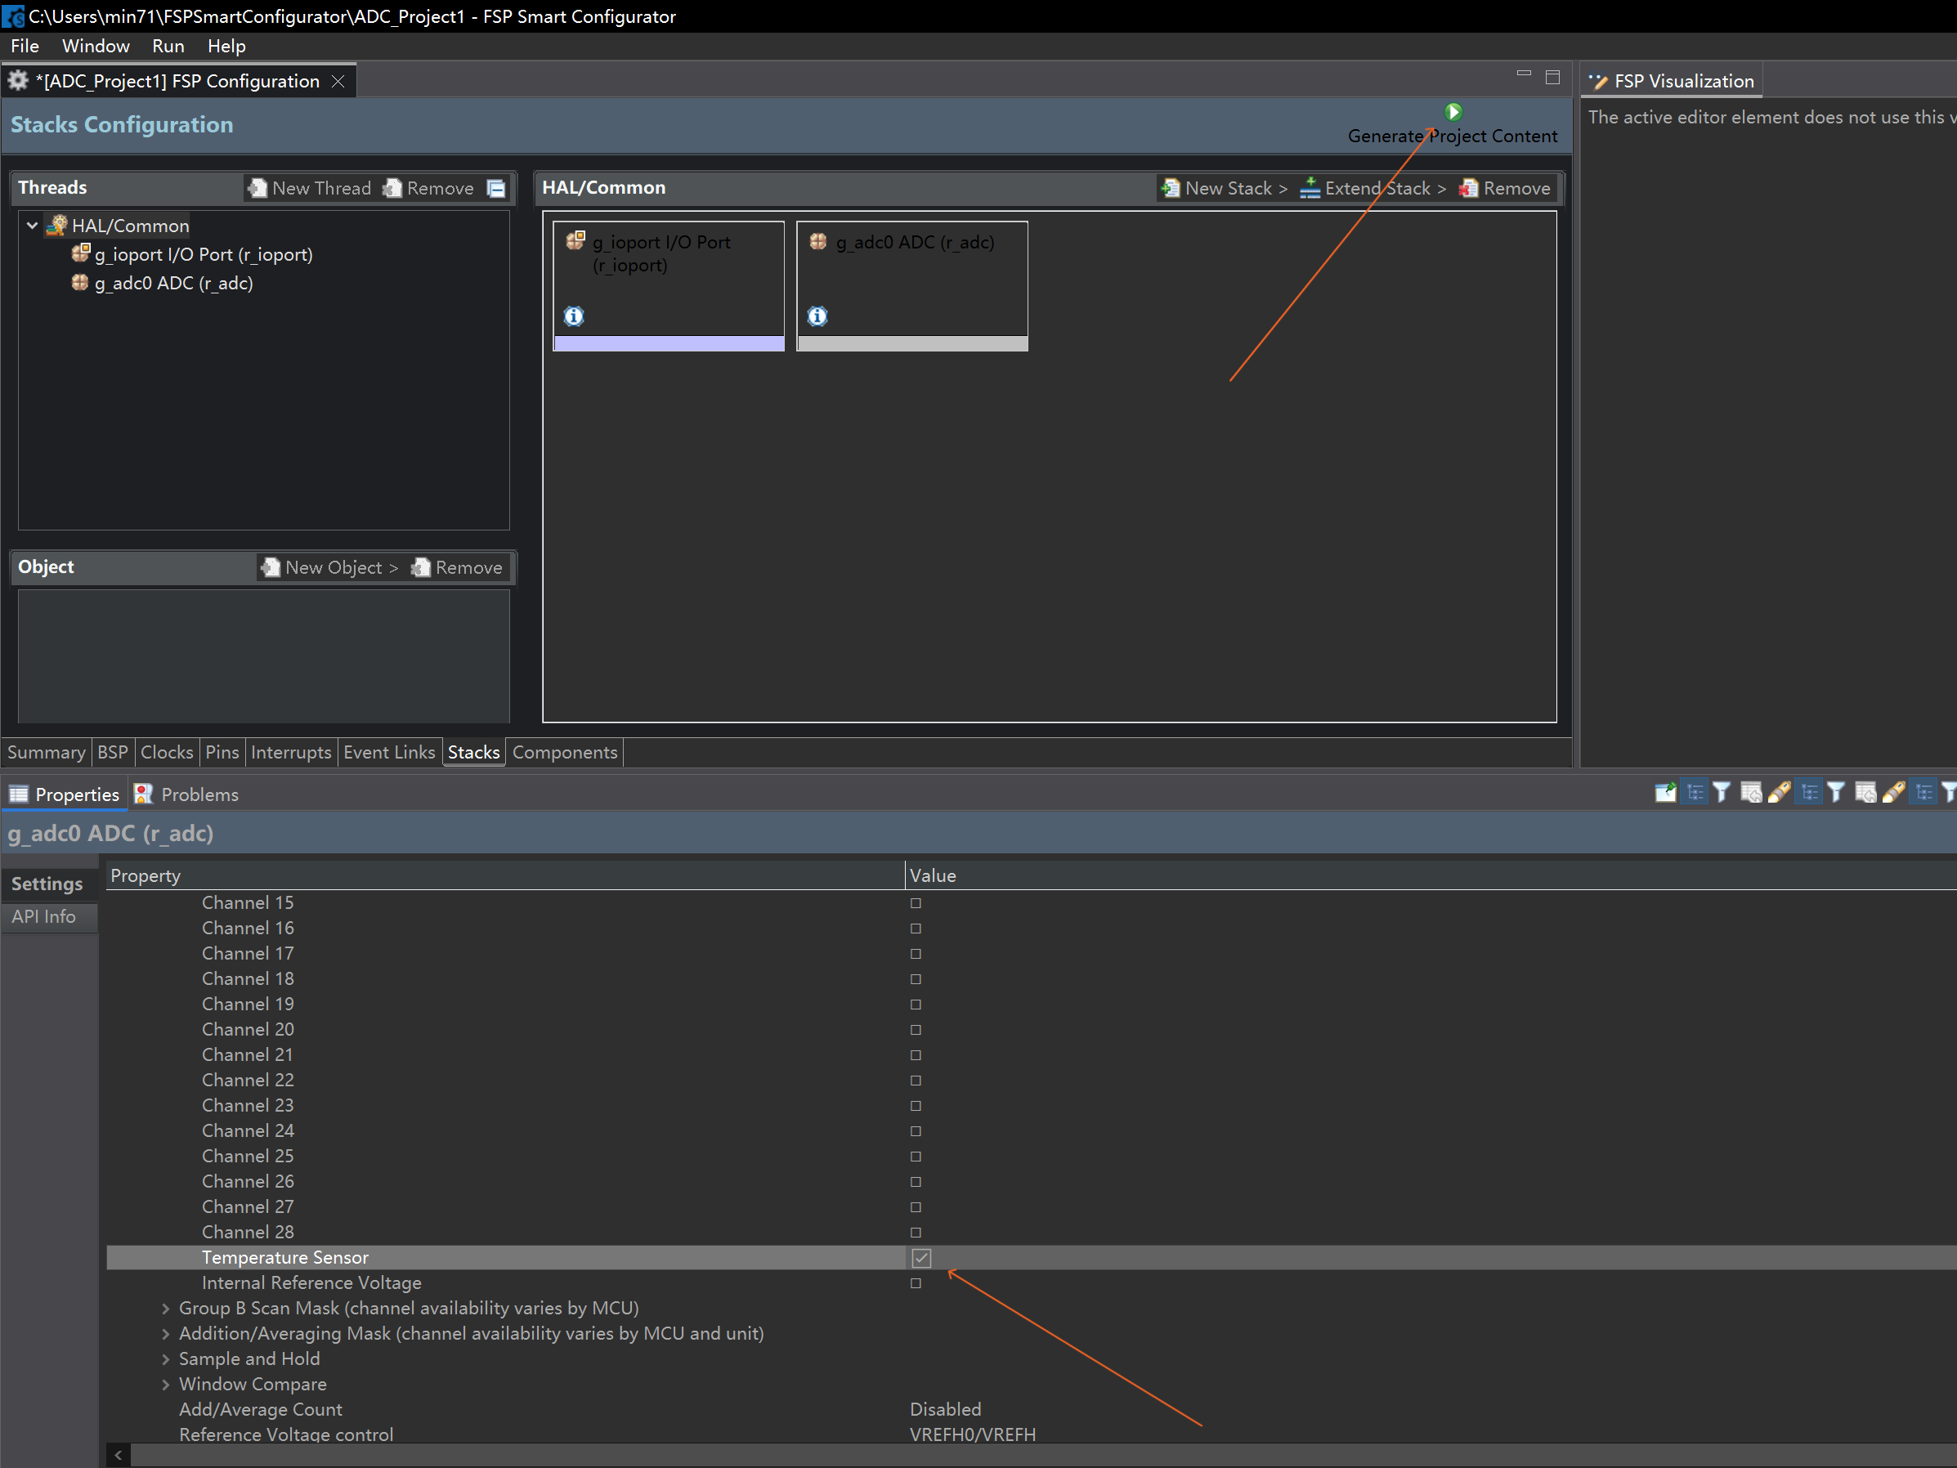Click Generate Project Content button
This screenshot has width=1957, height=1468.
point(1452,124)
